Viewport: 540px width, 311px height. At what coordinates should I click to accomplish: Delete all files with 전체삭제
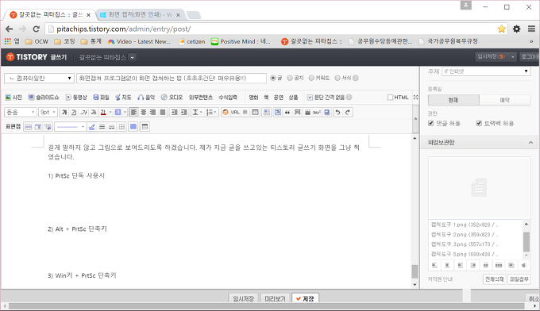tap(494, 279)
